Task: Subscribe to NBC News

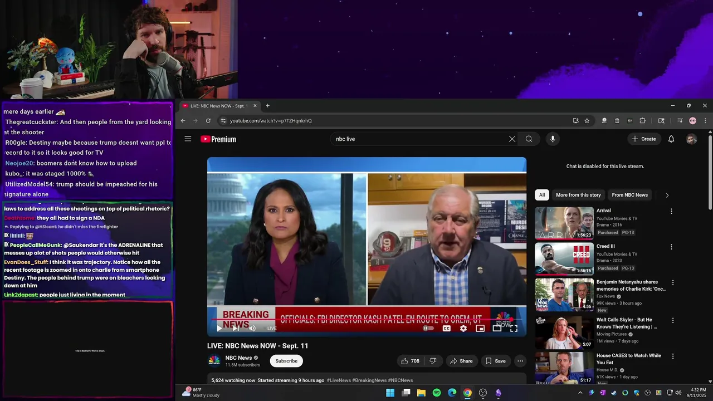Action: 286,361
